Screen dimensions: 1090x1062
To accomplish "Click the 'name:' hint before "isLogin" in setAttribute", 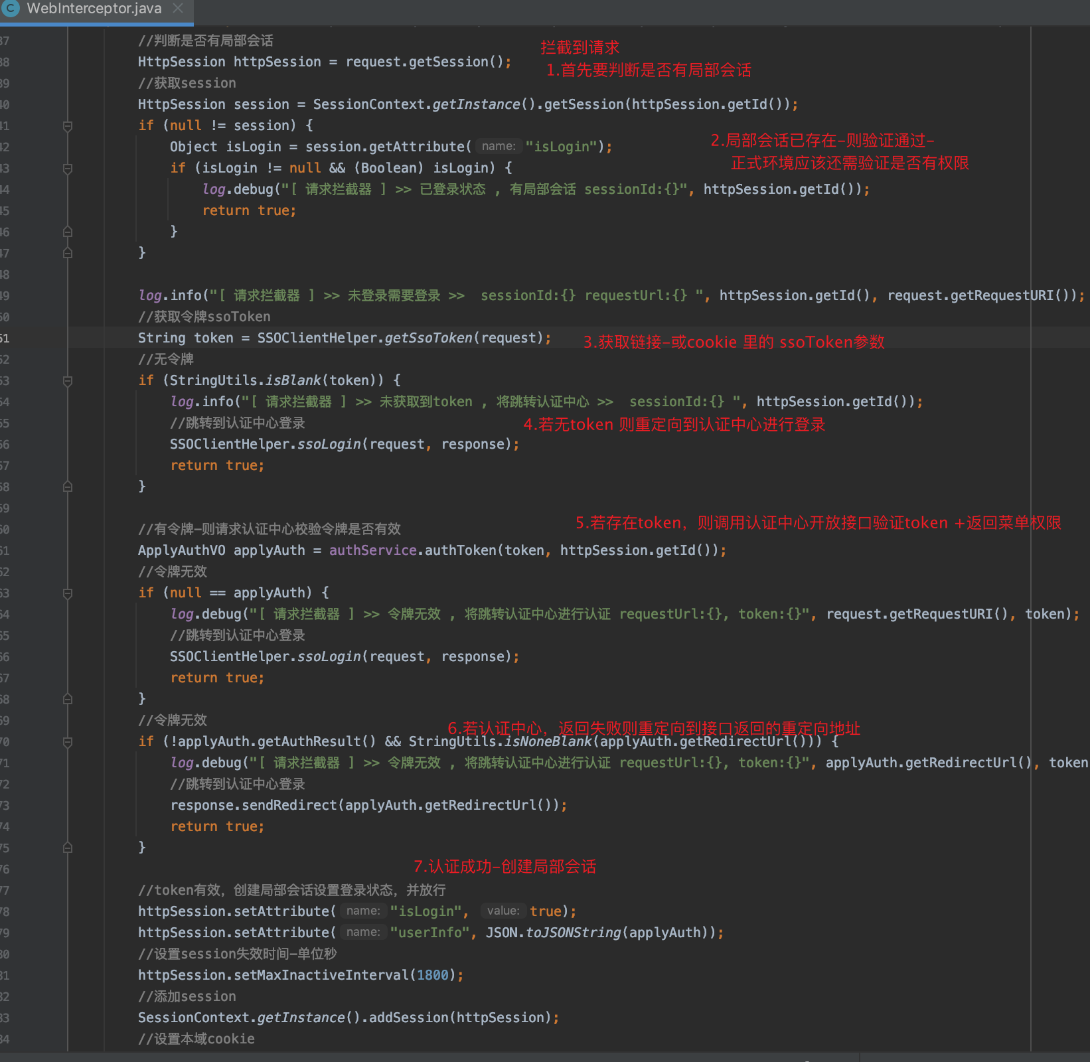I will [363, 911].
